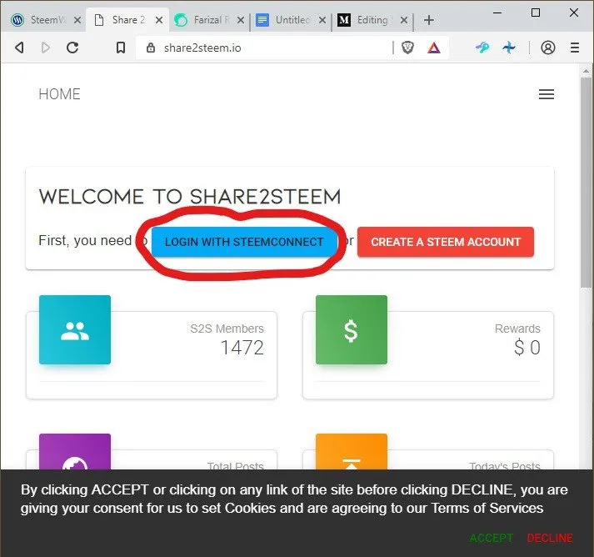Go back with the browser back arrow

pos(19,48)
